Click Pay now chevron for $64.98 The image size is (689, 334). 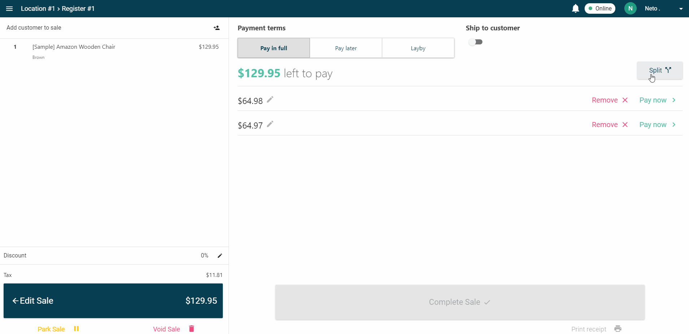click(x=674, y=100)
